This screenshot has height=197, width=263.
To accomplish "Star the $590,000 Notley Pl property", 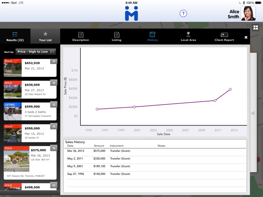I will [x=54, y=126].
